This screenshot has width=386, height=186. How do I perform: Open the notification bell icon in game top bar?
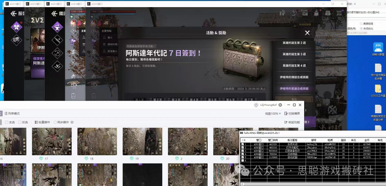point(317,13)
